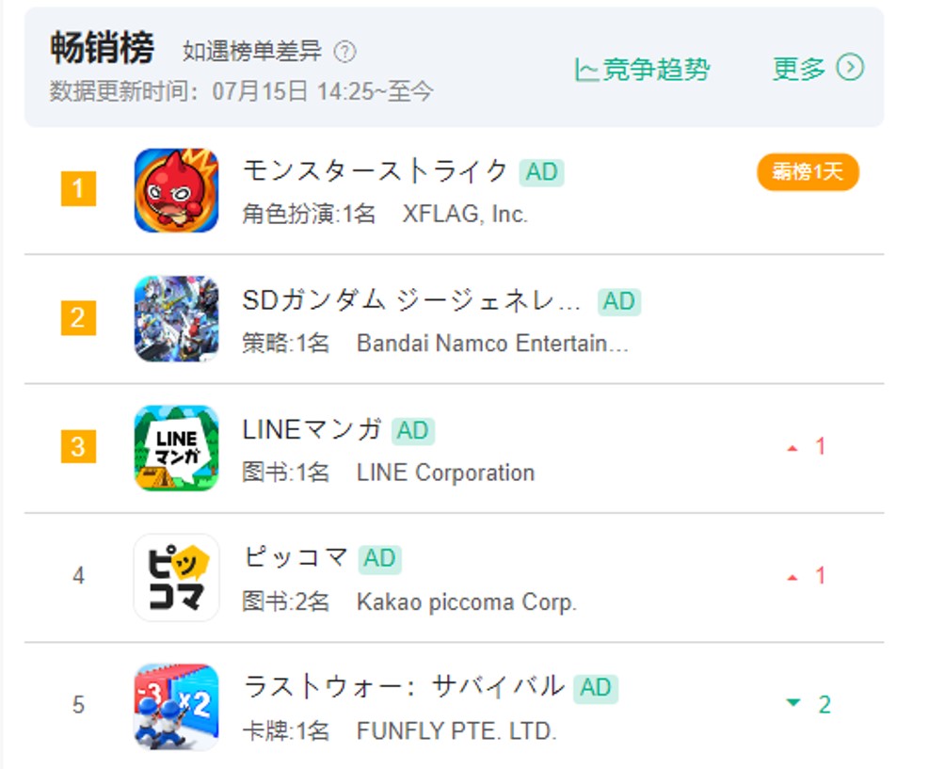Click 更多 to view more rankings
The width and height of the screenshot is (928, 769).
pyautogui.click(x=799, y=69)
